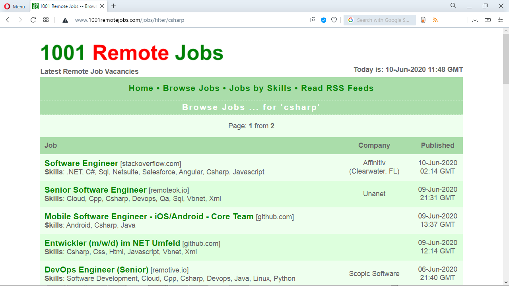Take a snapshot using the camera icon

313,20
